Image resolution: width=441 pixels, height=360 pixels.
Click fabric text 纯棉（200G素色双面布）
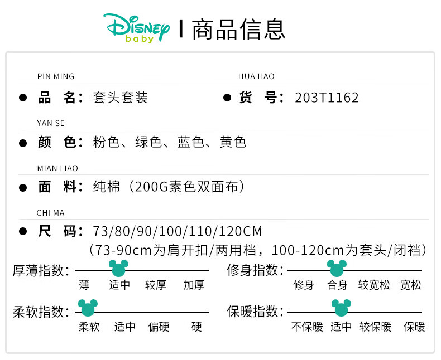169,187
